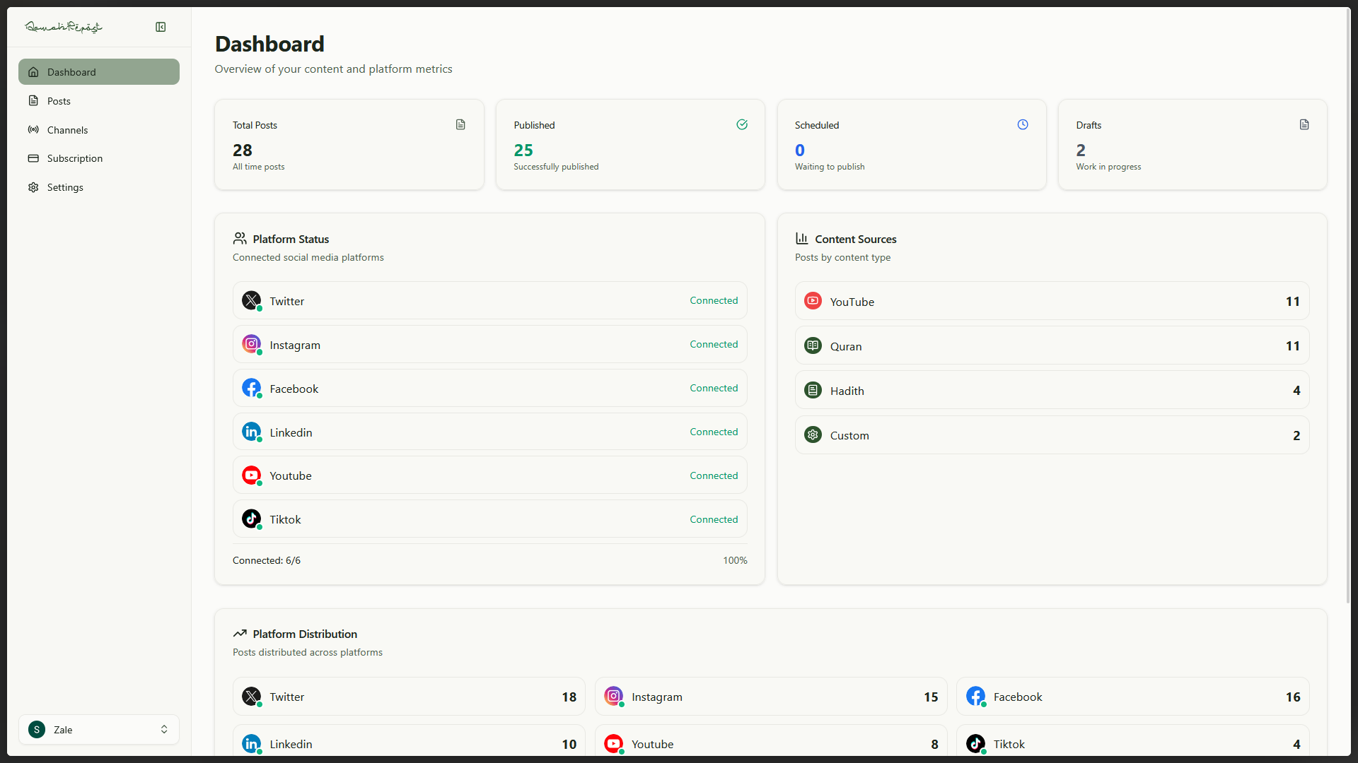The height and width of the screenshot is (763, 1358).
Task: Click the Total Posts document icon
Action: (460, 124)
